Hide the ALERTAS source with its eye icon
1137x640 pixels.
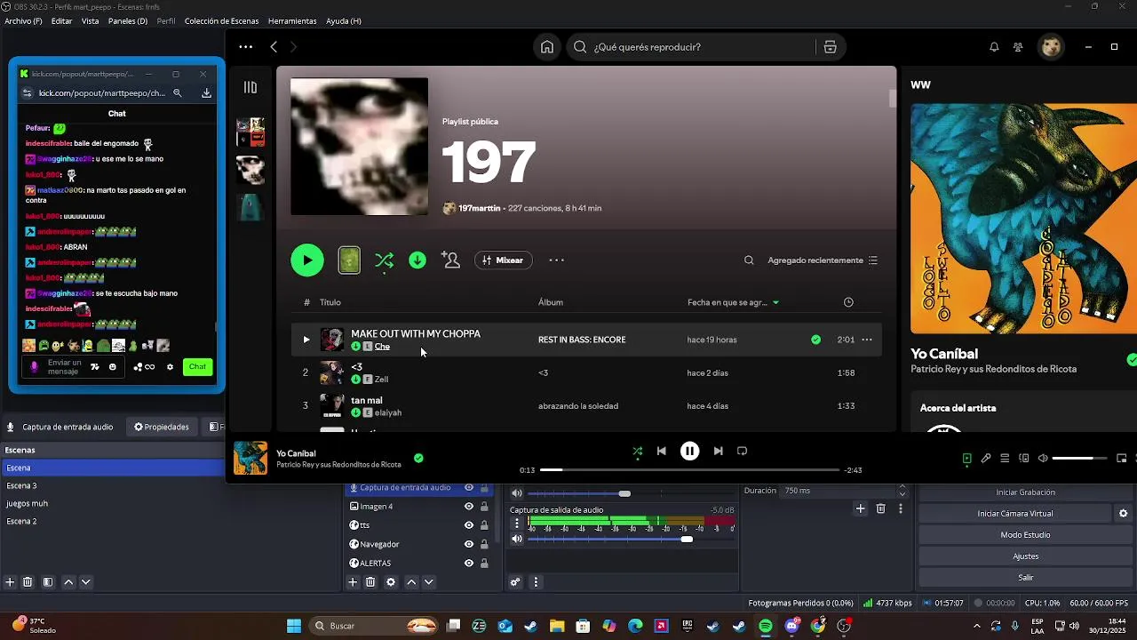click(469, 563)
